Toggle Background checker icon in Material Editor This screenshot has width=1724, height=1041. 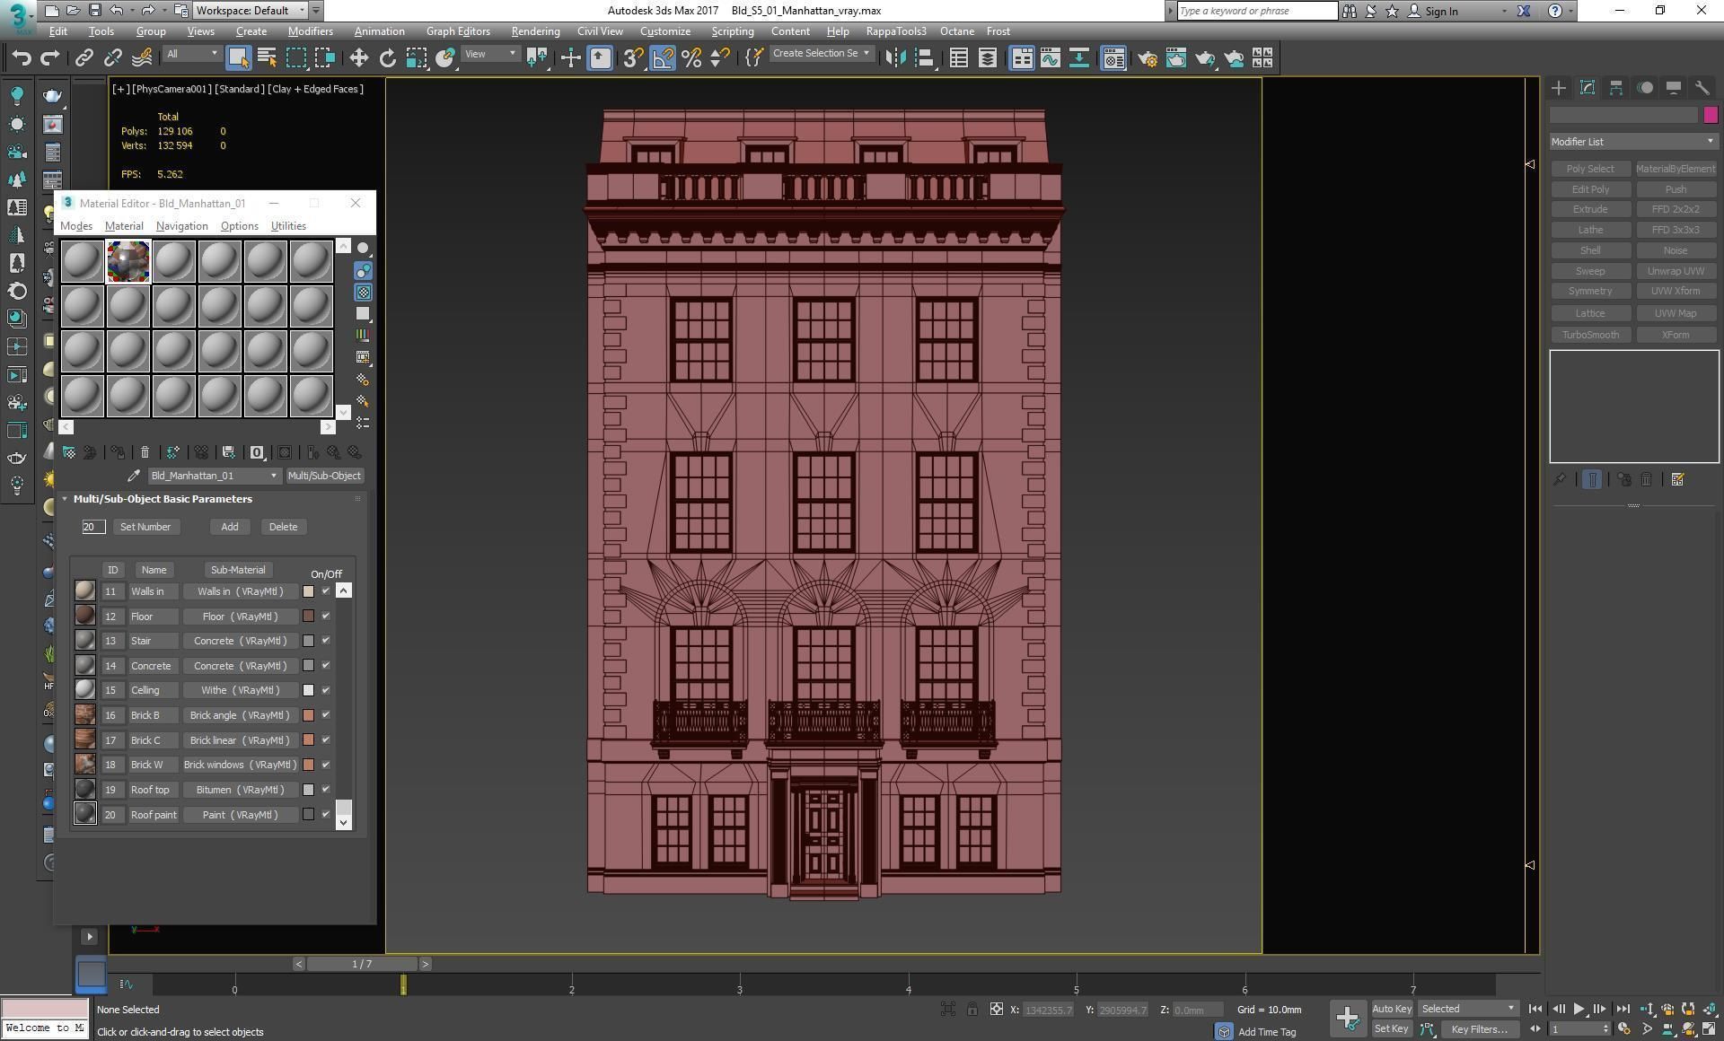[363, 293]
